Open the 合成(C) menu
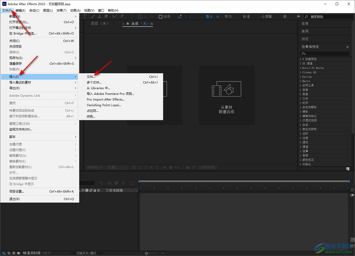 coord(34,11)
